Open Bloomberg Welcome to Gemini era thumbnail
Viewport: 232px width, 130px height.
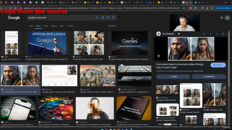[x=134, y=108]
